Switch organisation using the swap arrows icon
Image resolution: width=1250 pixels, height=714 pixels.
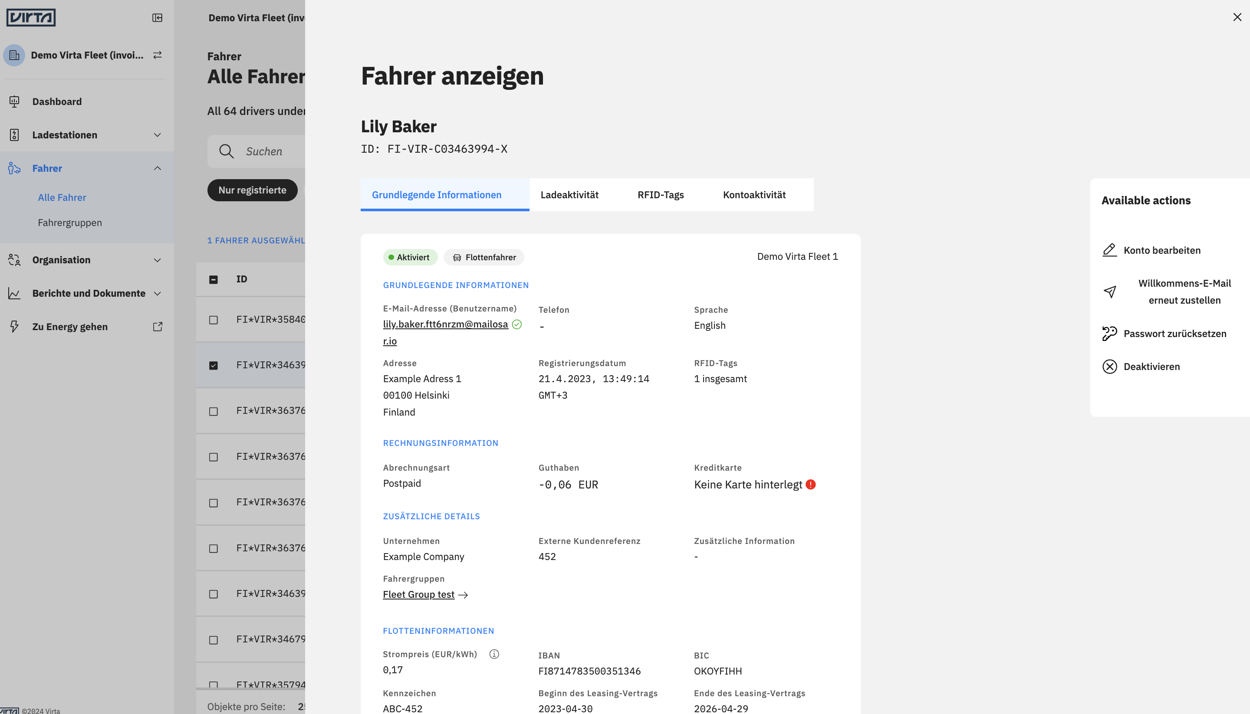pos(158,55)
